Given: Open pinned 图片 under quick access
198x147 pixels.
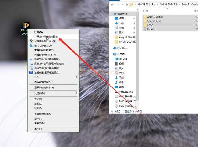Looking at the screenshot, I should click(121, 32).
